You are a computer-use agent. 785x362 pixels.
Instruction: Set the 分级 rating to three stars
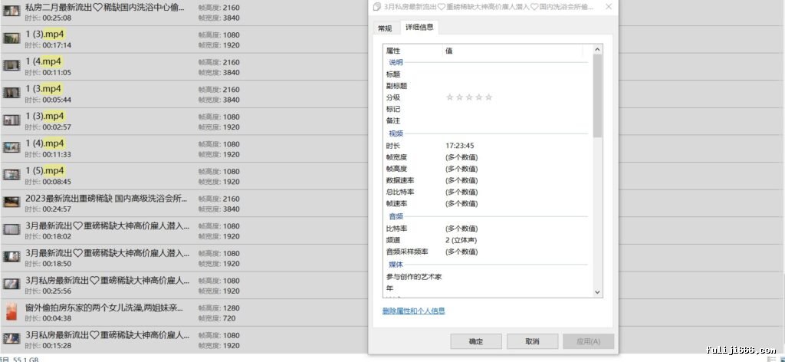click(469, 97)
